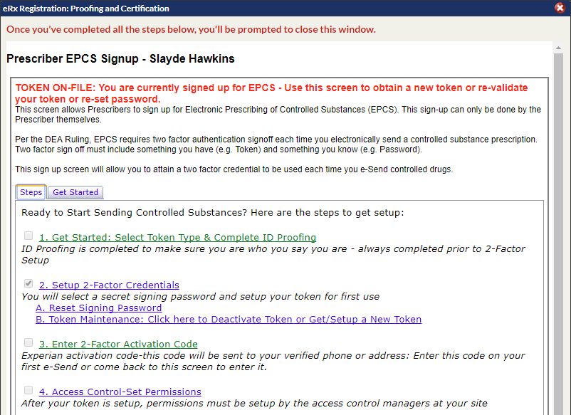
Task: Open the Enter 2-Factor Activation Code link
Action: 118,344
